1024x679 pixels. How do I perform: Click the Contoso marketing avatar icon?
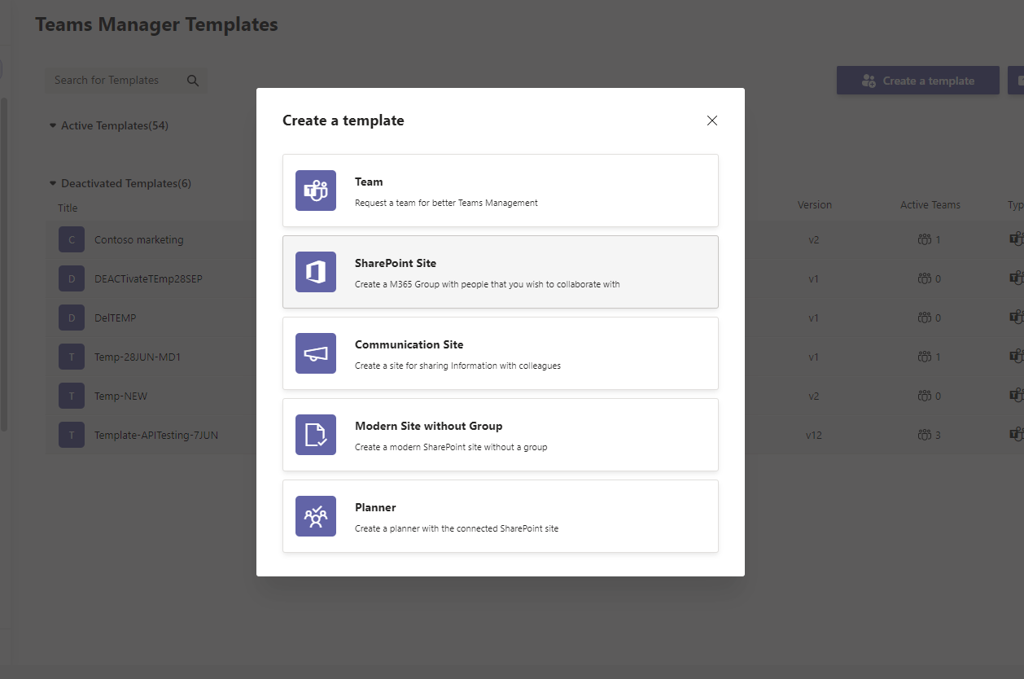tap(72, 239)
